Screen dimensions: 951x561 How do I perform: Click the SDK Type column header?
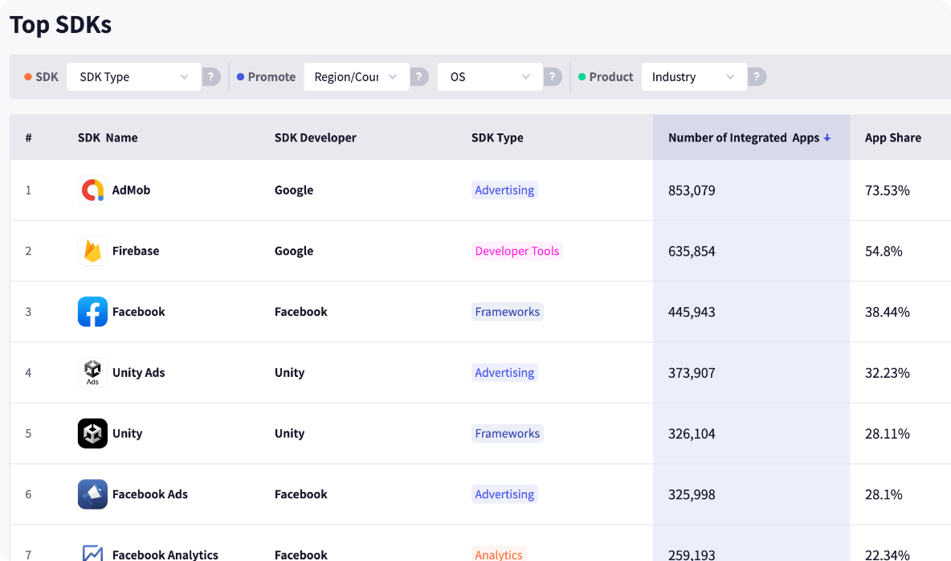pos(497,137)
